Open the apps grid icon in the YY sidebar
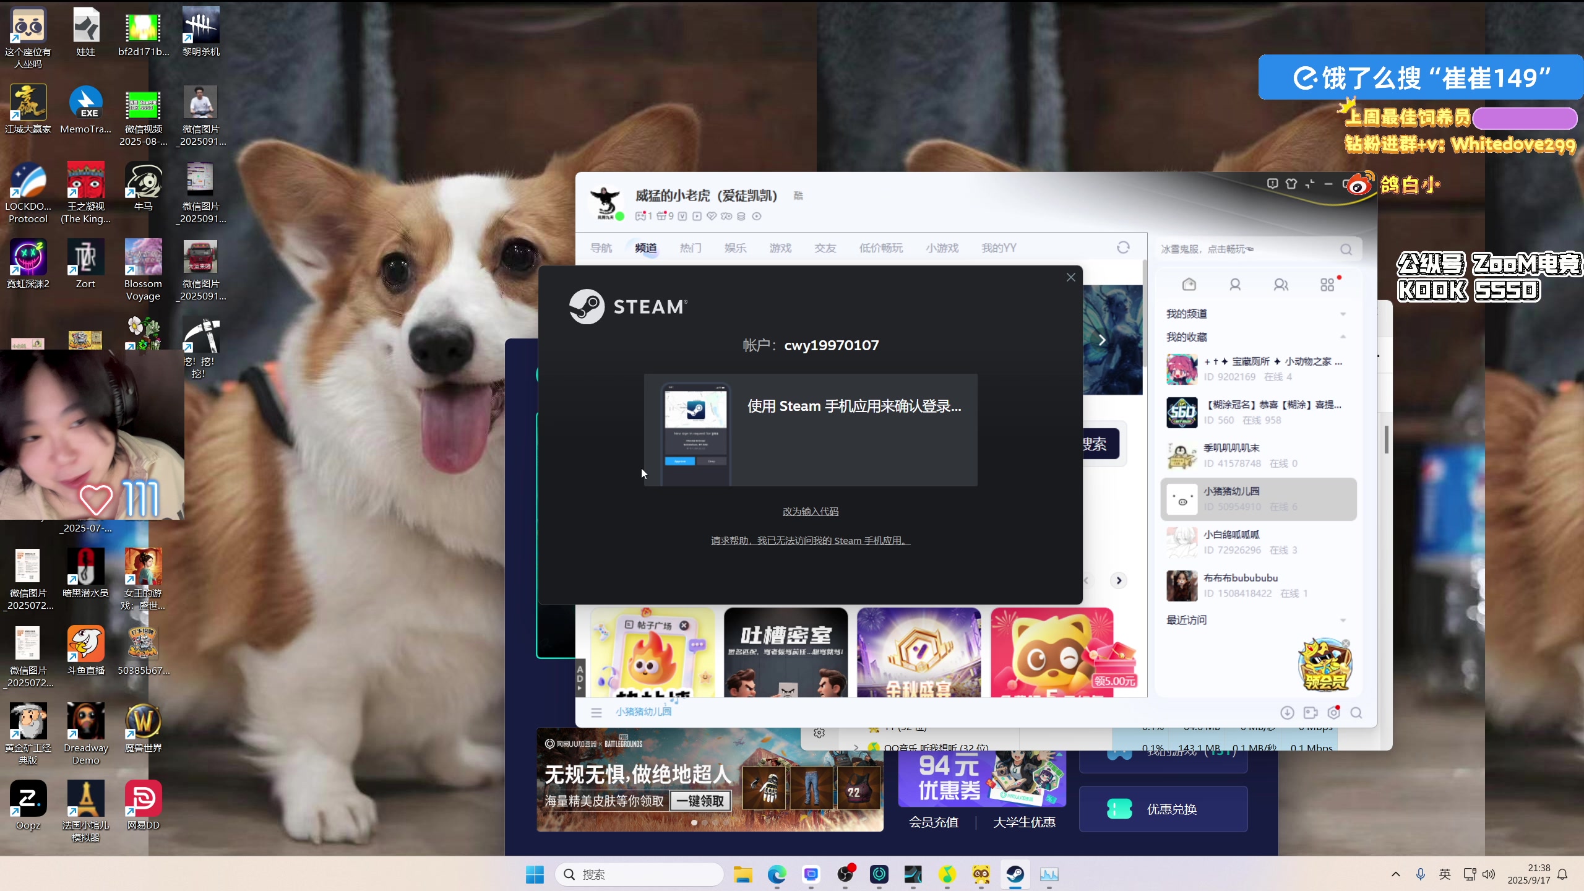Screen dimensions: 1584x891 (1327, 285)
